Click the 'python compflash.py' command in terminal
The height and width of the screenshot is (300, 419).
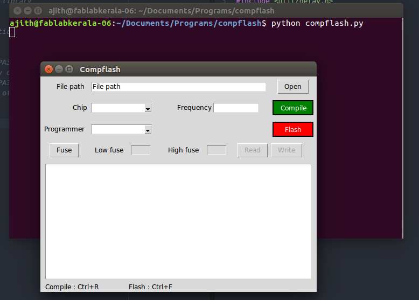[317, 23]
